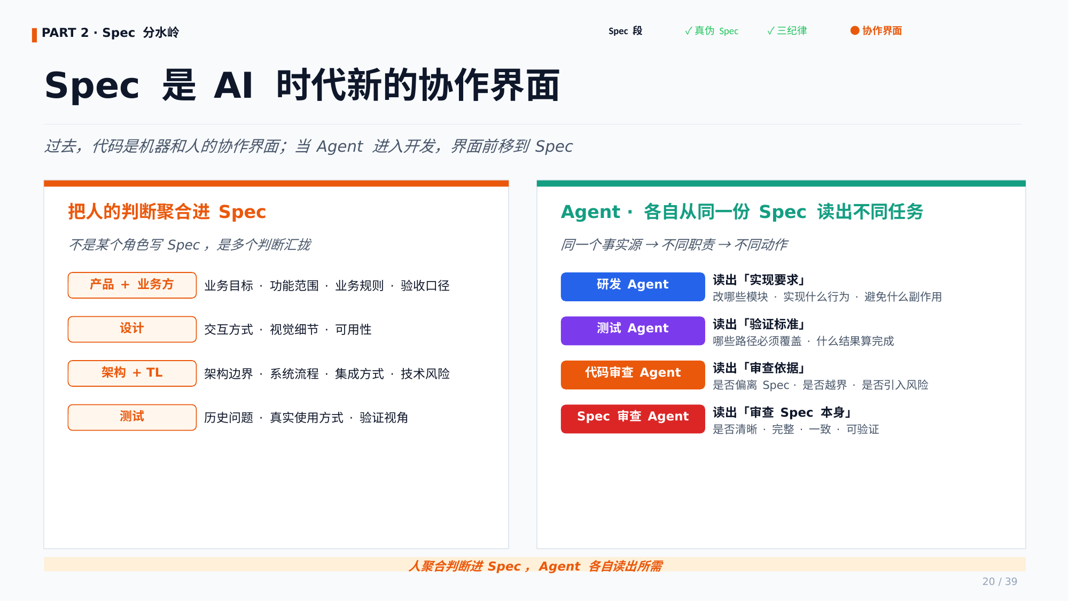Select the active '协作界面' navigation step
Screen dimensions: 1069x601
[x=876, y=31]
